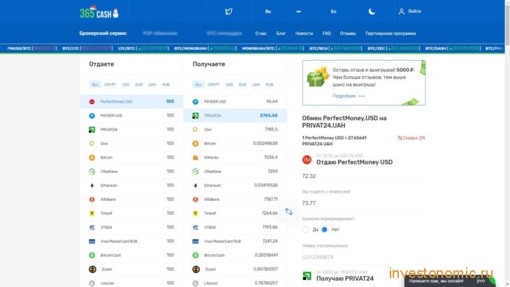The width and height of the screenshot is (510, 287).
Task: Switch to dark mode with moon icon
Action: pos(372,12)
